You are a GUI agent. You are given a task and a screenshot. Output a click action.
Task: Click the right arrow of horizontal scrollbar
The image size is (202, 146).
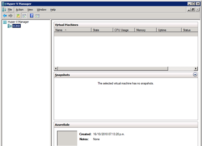pyautogui.click(x=196, y=68)
